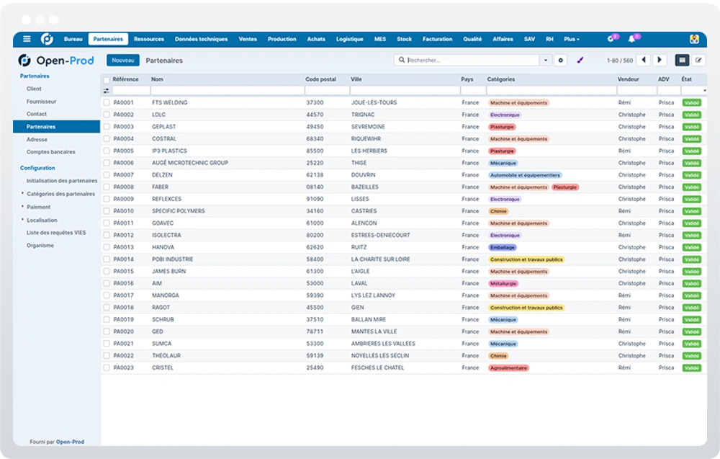
Task: Go to previous page arrow
Action: click(643, 61)
